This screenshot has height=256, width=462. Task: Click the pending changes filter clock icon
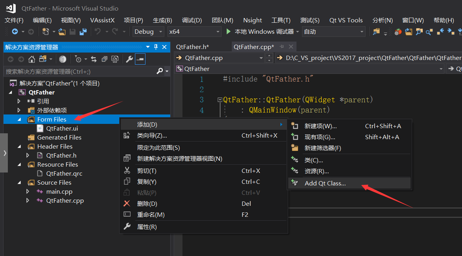(78, 59)
